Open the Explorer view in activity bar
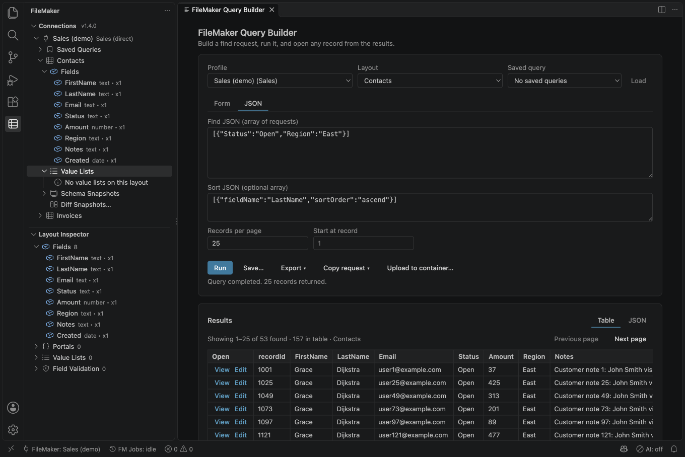The image size is (685, 457). tap(13, 13)
